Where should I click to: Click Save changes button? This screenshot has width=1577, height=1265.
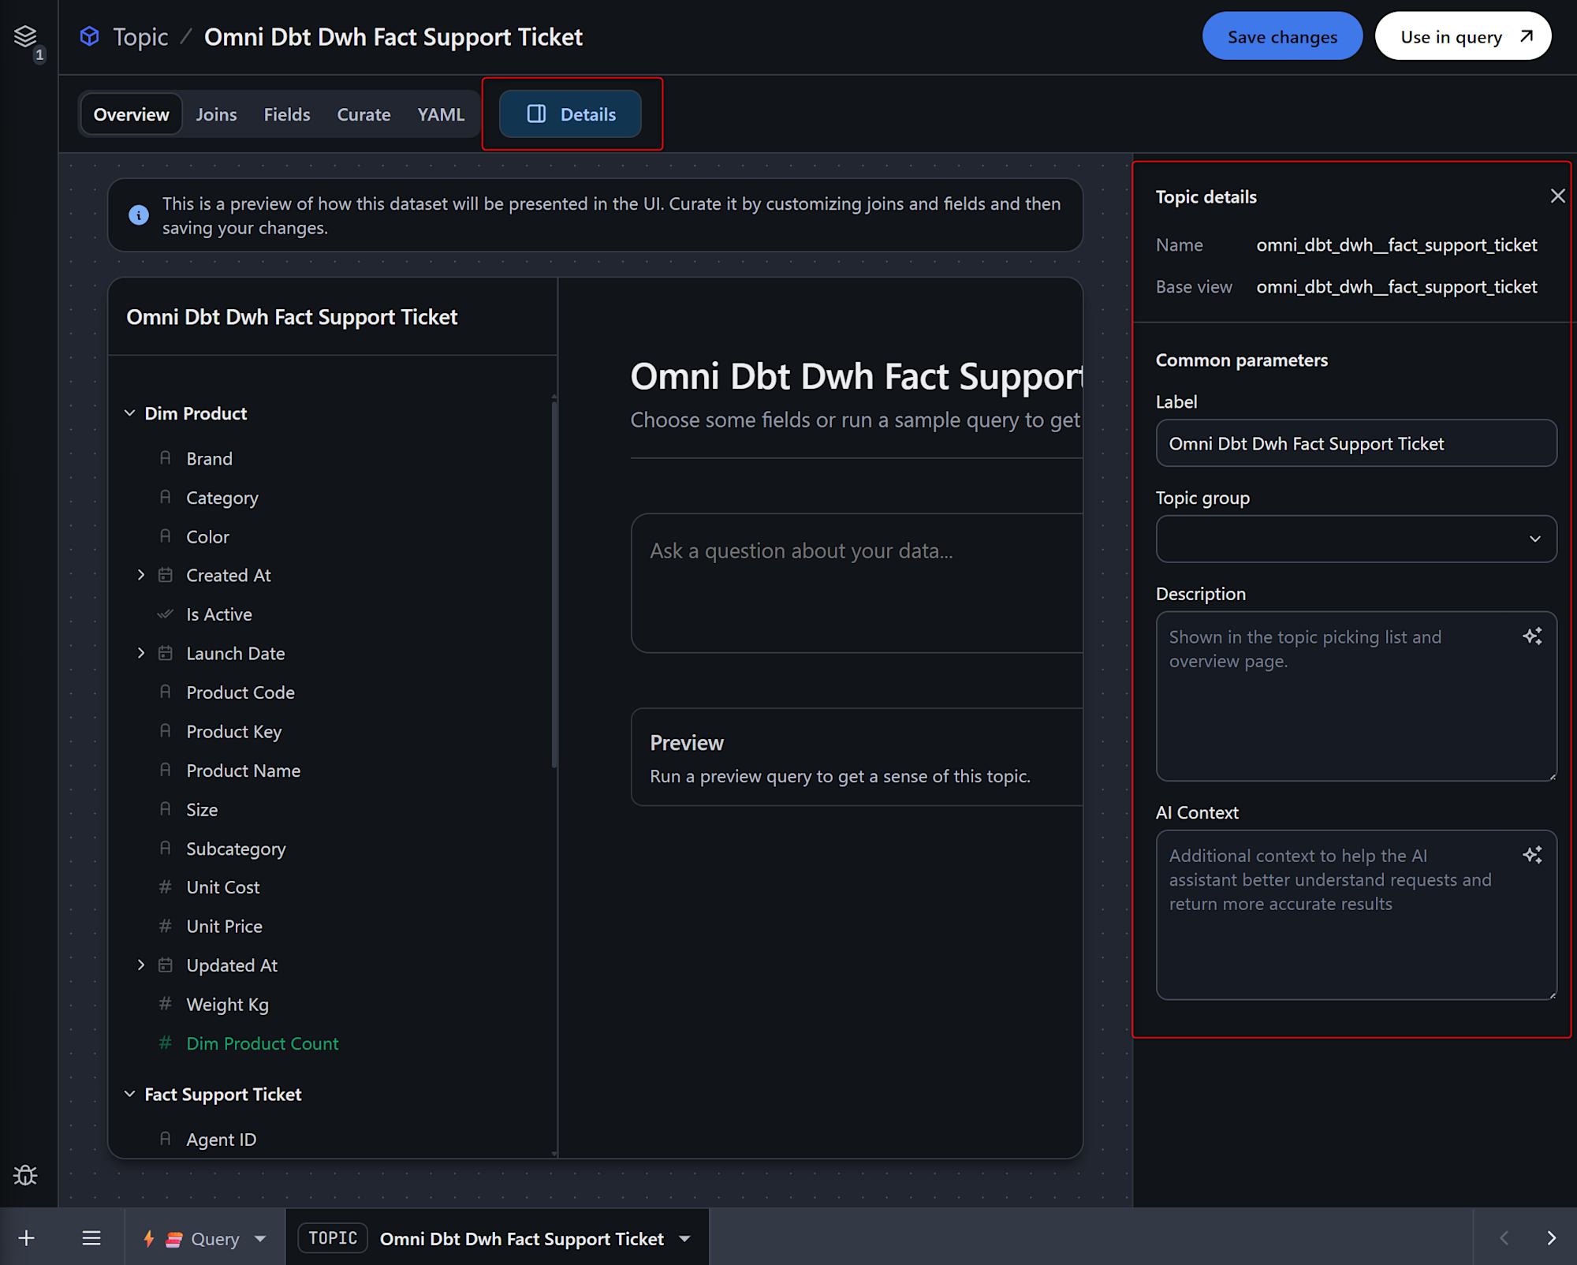[x=1281, y=36]
